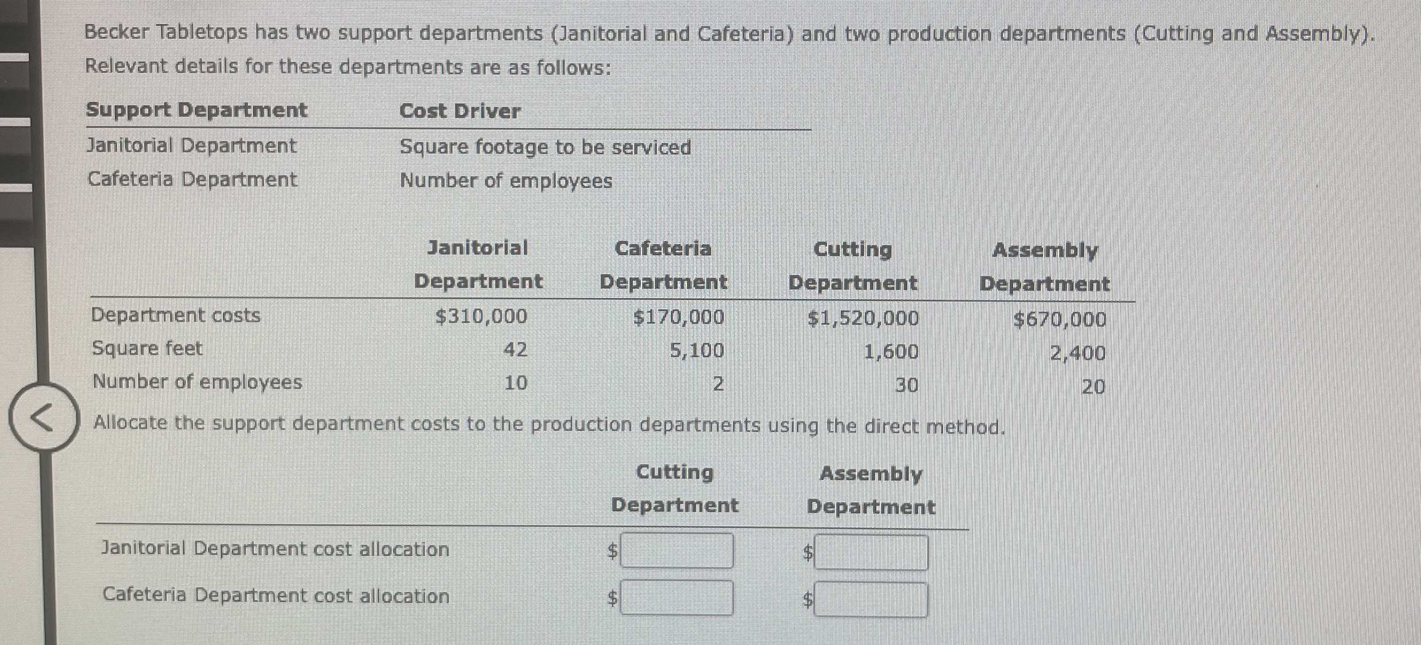1421x645 pixels.
Task: Select Janitorial cost allocation field for Assembly Department
Action: (871, 553)
